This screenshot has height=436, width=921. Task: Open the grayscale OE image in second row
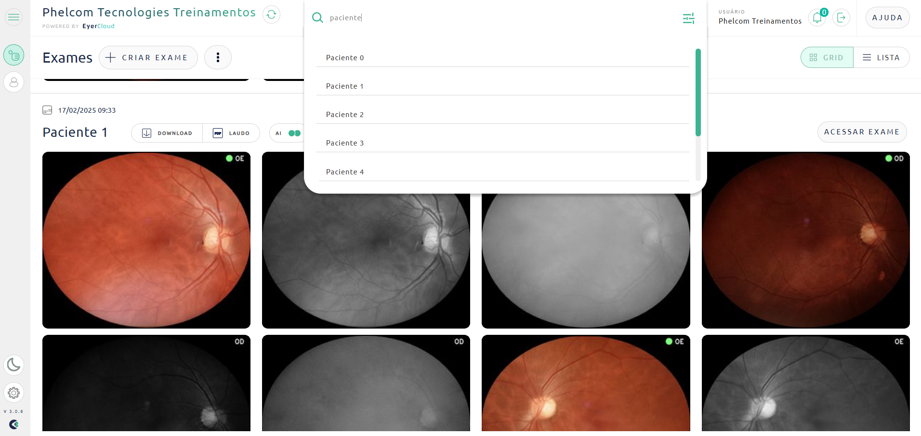(x=806, y=383)
